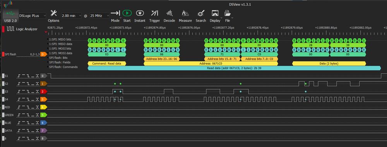Click the MISO data value 2B
Viewport: 387px width, 147px height.
click(x=311, y=45)
